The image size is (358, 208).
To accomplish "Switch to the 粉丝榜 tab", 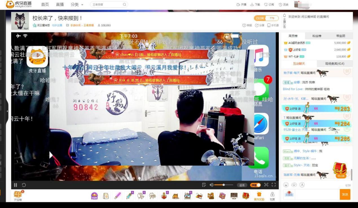I will 317,36.
